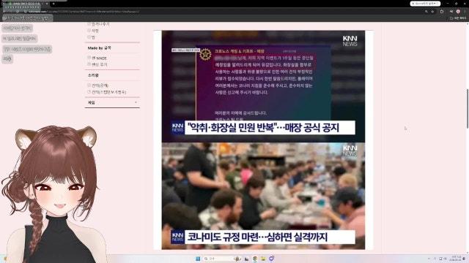
Task: Toggle first checkbox under 소리팔 section
Action: tap(89, 85)
